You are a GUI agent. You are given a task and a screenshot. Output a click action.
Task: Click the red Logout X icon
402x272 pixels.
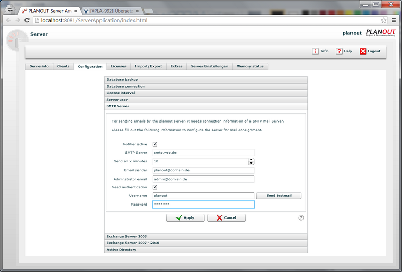point(363,51)
